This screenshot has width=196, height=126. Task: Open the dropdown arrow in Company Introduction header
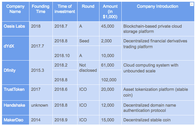(x=191, y=4)
